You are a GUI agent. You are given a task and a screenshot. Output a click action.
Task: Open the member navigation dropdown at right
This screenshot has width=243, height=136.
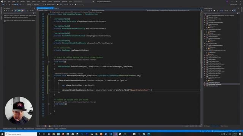173,10
